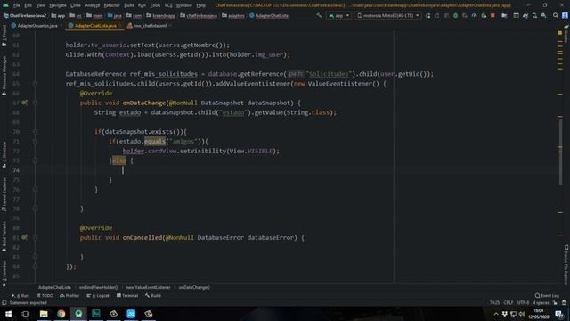Open the Build tool window
Screen dimensions: 570x321
[153, 295]
